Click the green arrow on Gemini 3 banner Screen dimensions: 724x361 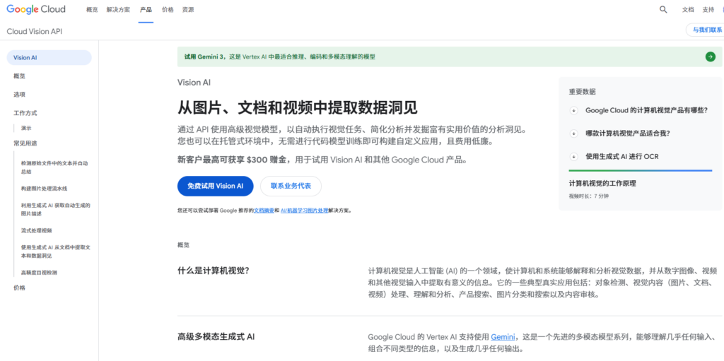(710, 57)
